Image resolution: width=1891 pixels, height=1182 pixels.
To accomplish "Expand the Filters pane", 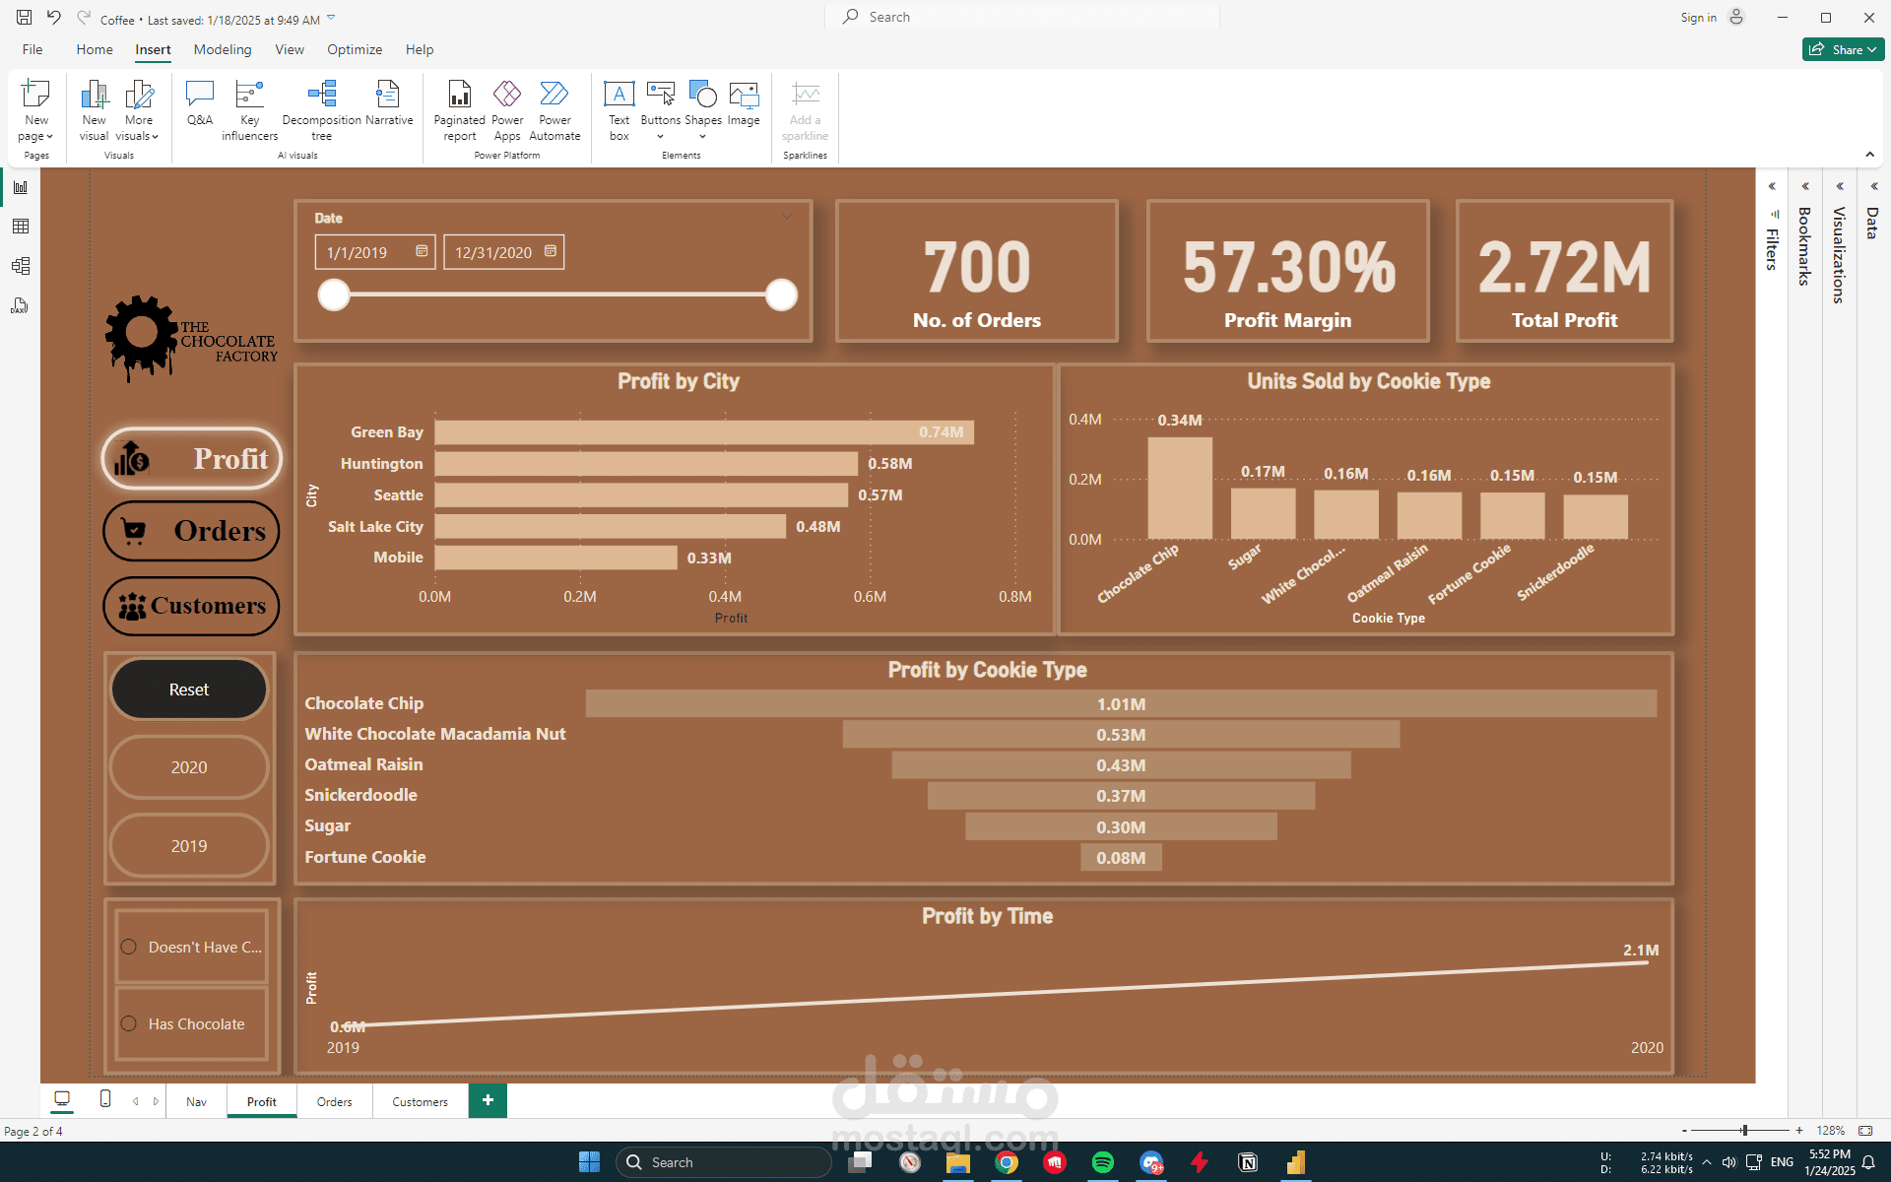I will coord(1772,186).
